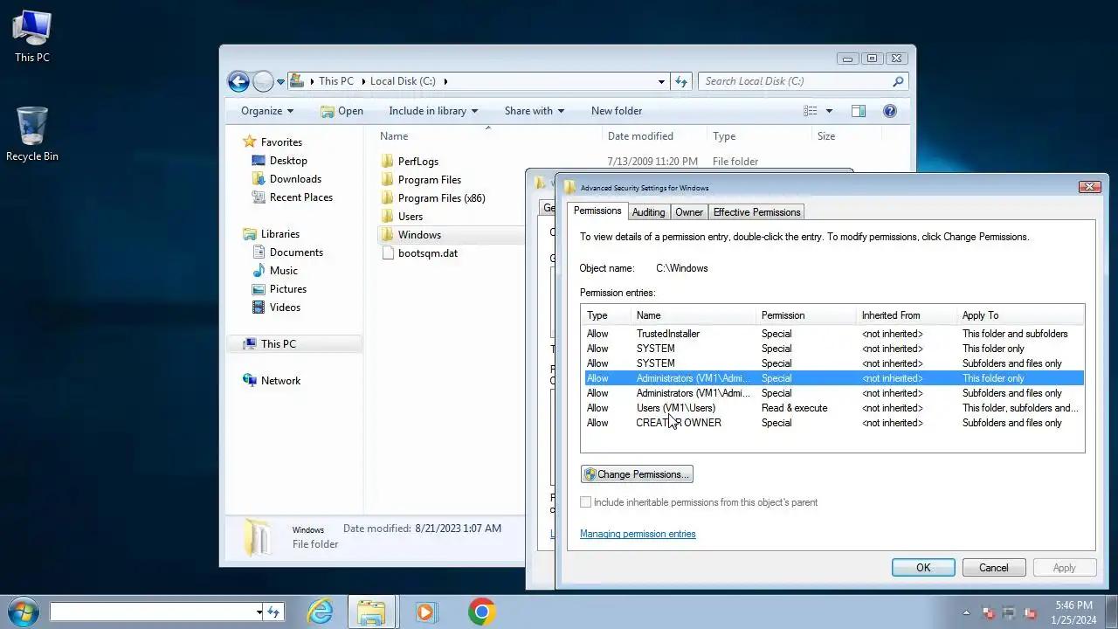This screenshot has height=629, width=1118.
Task: Open Managing permission entries link
Action: click(x=638, y=534)
